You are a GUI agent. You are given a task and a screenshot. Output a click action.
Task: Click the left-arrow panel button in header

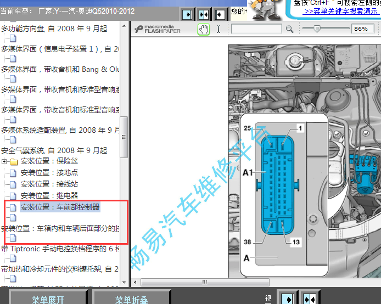pos(220,15)
